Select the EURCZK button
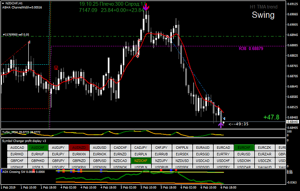This screenshot has width=300, height=191. point(264,148)
